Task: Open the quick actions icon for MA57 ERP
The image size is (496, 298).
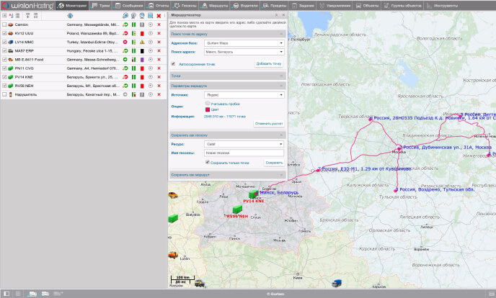Action: 151,51
